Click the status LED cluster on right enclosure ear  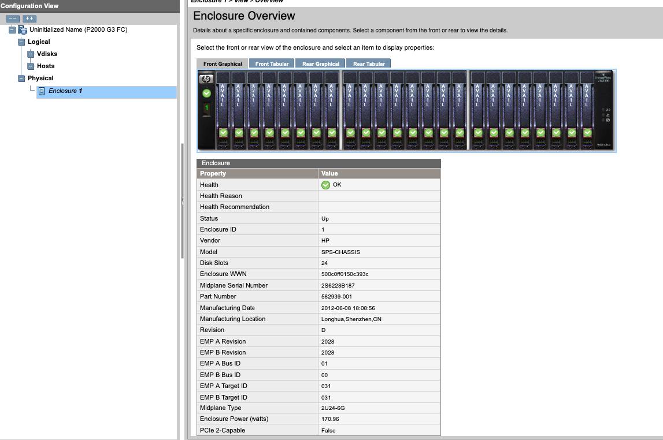[606, 114]
